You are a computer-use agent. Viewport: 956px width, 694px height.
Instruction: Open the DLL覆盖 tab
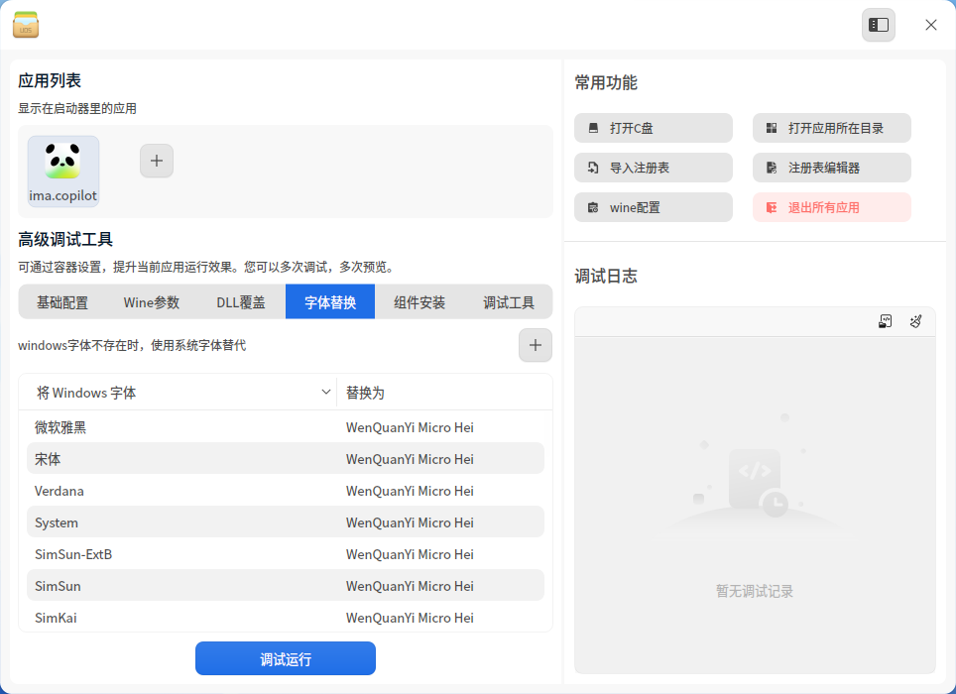click(x=241, y=302)
